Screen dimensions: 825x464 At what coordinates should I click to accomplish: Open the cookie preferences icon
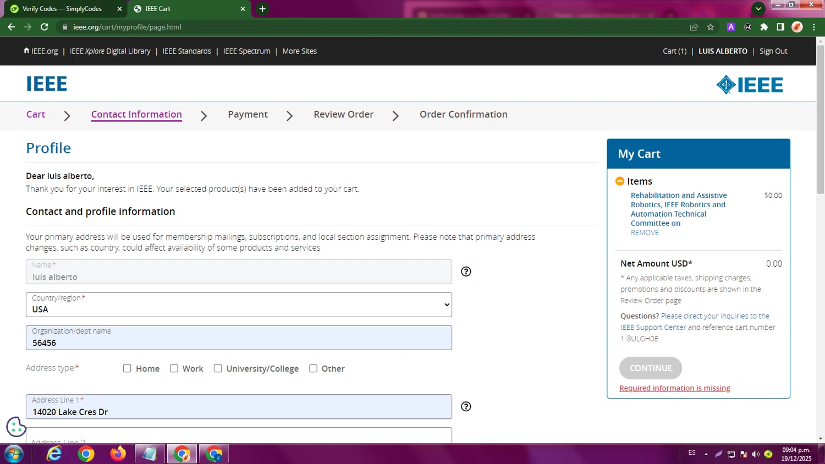click(x=16, y=427)
